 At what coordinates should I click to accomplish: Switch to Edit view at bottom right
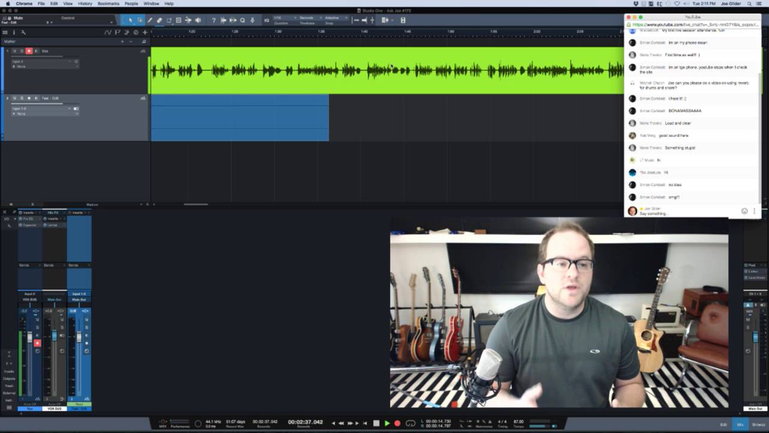723,425
